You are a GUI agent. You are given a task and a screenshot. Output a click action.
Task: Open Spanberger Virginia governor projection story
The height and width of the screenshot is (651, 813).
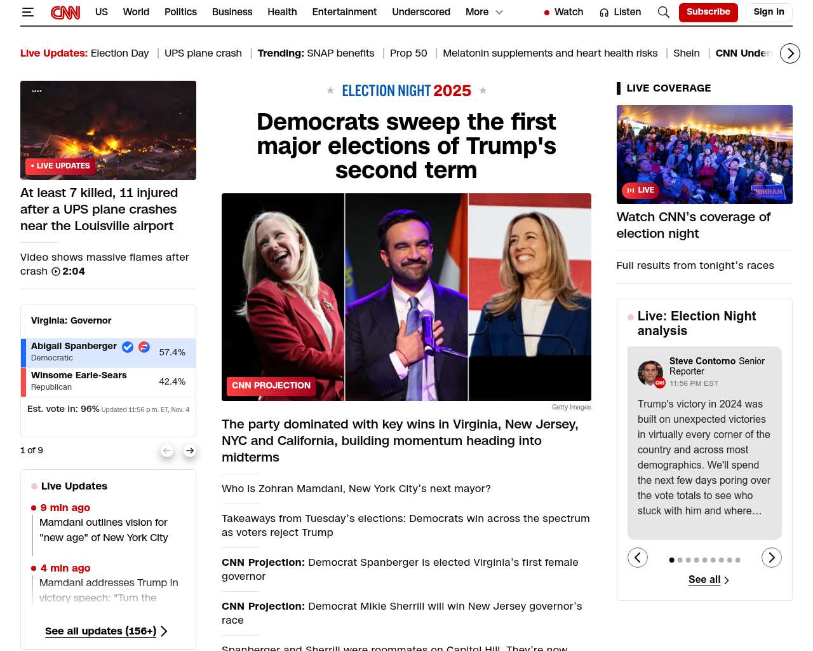tap(400, 570)
